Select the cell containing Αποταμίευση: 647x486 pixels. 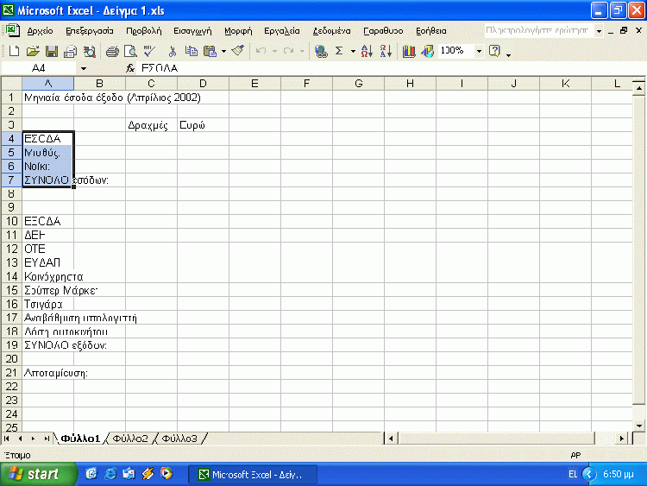click(47, 373)
